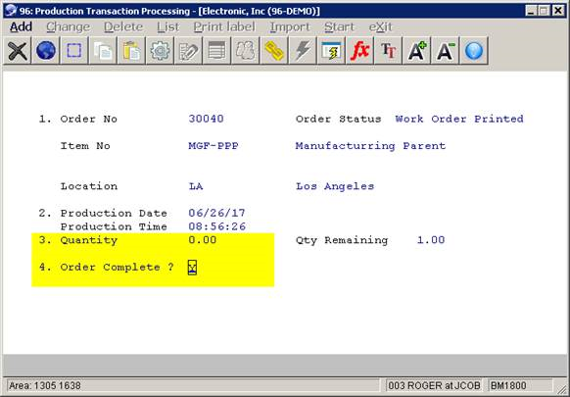The width and height of the screenshot is (570, 397).
Task: Click the yellow chain link icon
Action: click(x=274, y=51)
